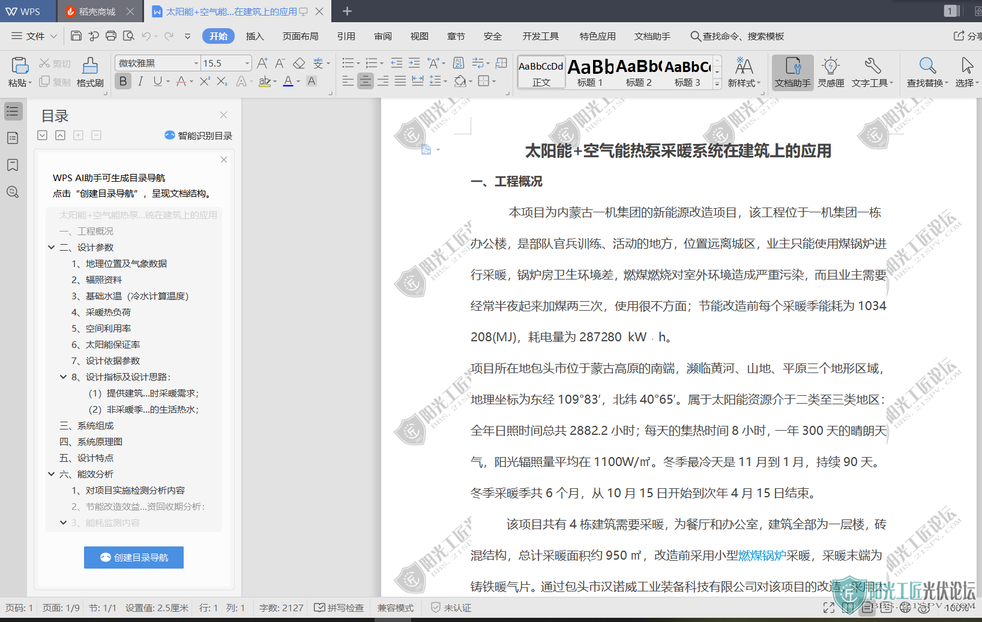Toggle the outline navigation sidebar icon
This screenshot has width=982, height=622.
coord(13,111)
